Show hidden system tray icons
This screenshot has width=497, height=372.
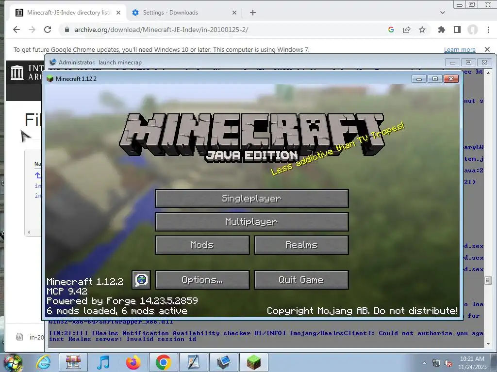pyautogui.click(x=424, y=363)
